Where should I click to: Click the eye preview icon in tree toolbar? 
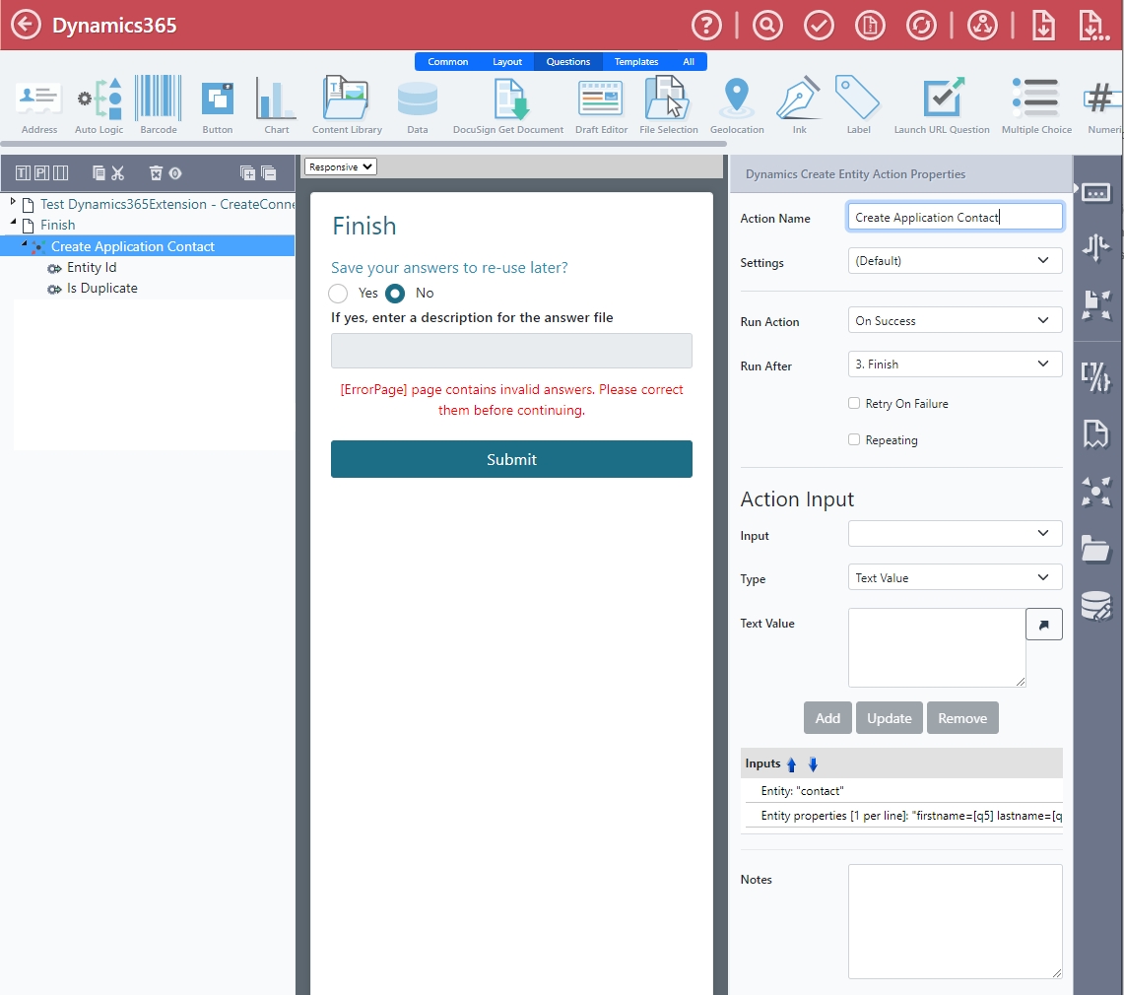[175, 172]
